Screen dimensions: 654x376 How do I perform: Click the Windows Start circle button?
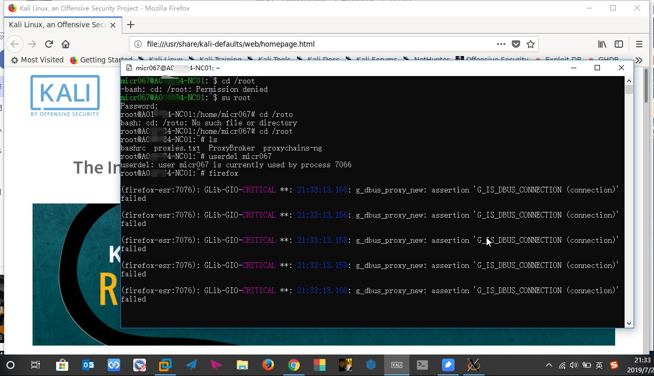point(10,365)
